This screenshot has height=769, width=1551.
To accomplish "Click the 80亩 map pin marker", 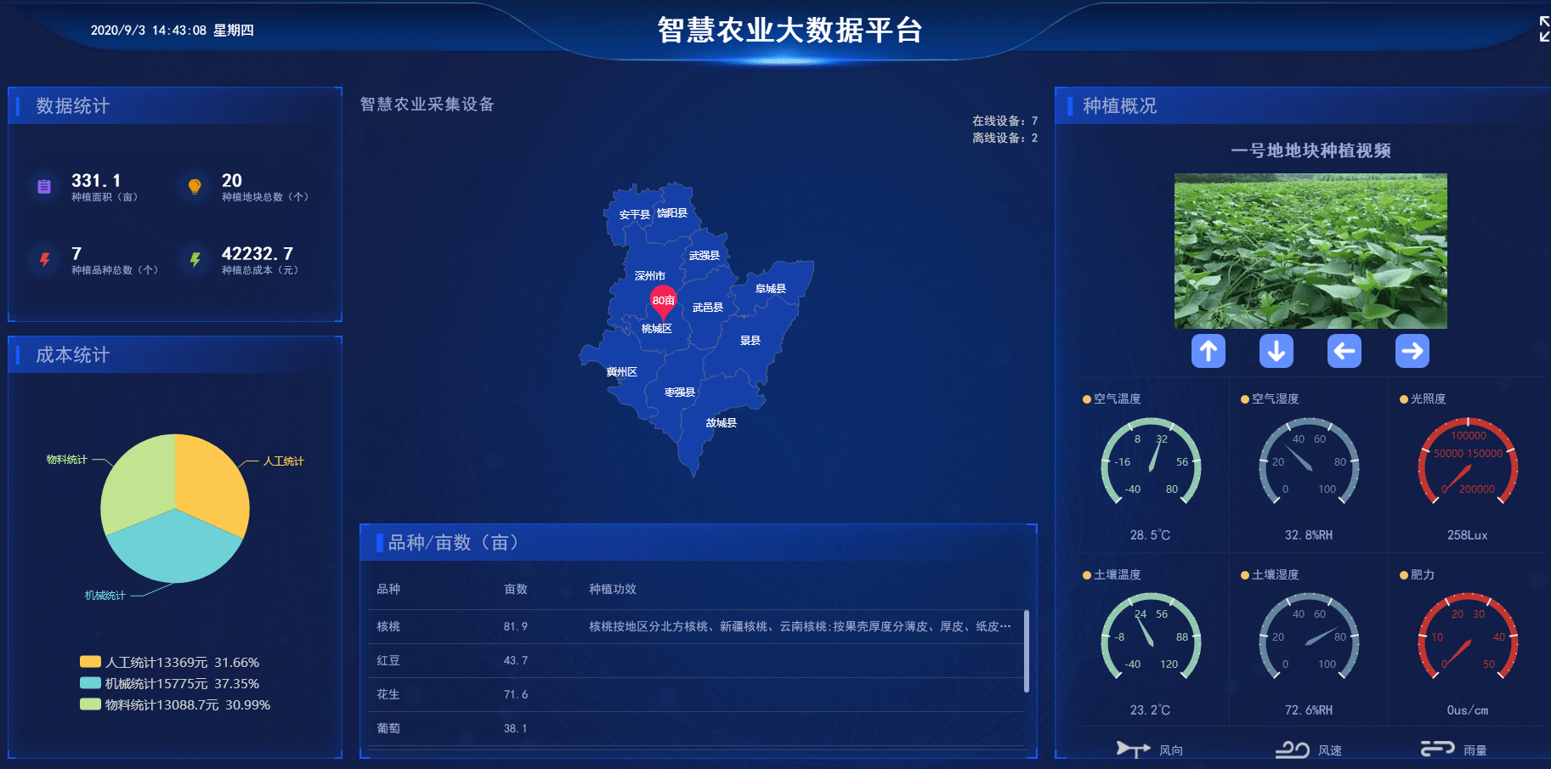I will (663, 301).
